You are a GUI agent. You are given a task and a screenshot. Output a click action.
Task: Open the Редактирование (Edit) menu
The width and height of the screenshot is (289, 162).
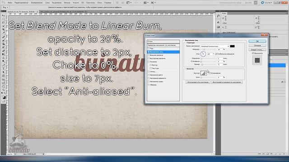click(21, 3)
